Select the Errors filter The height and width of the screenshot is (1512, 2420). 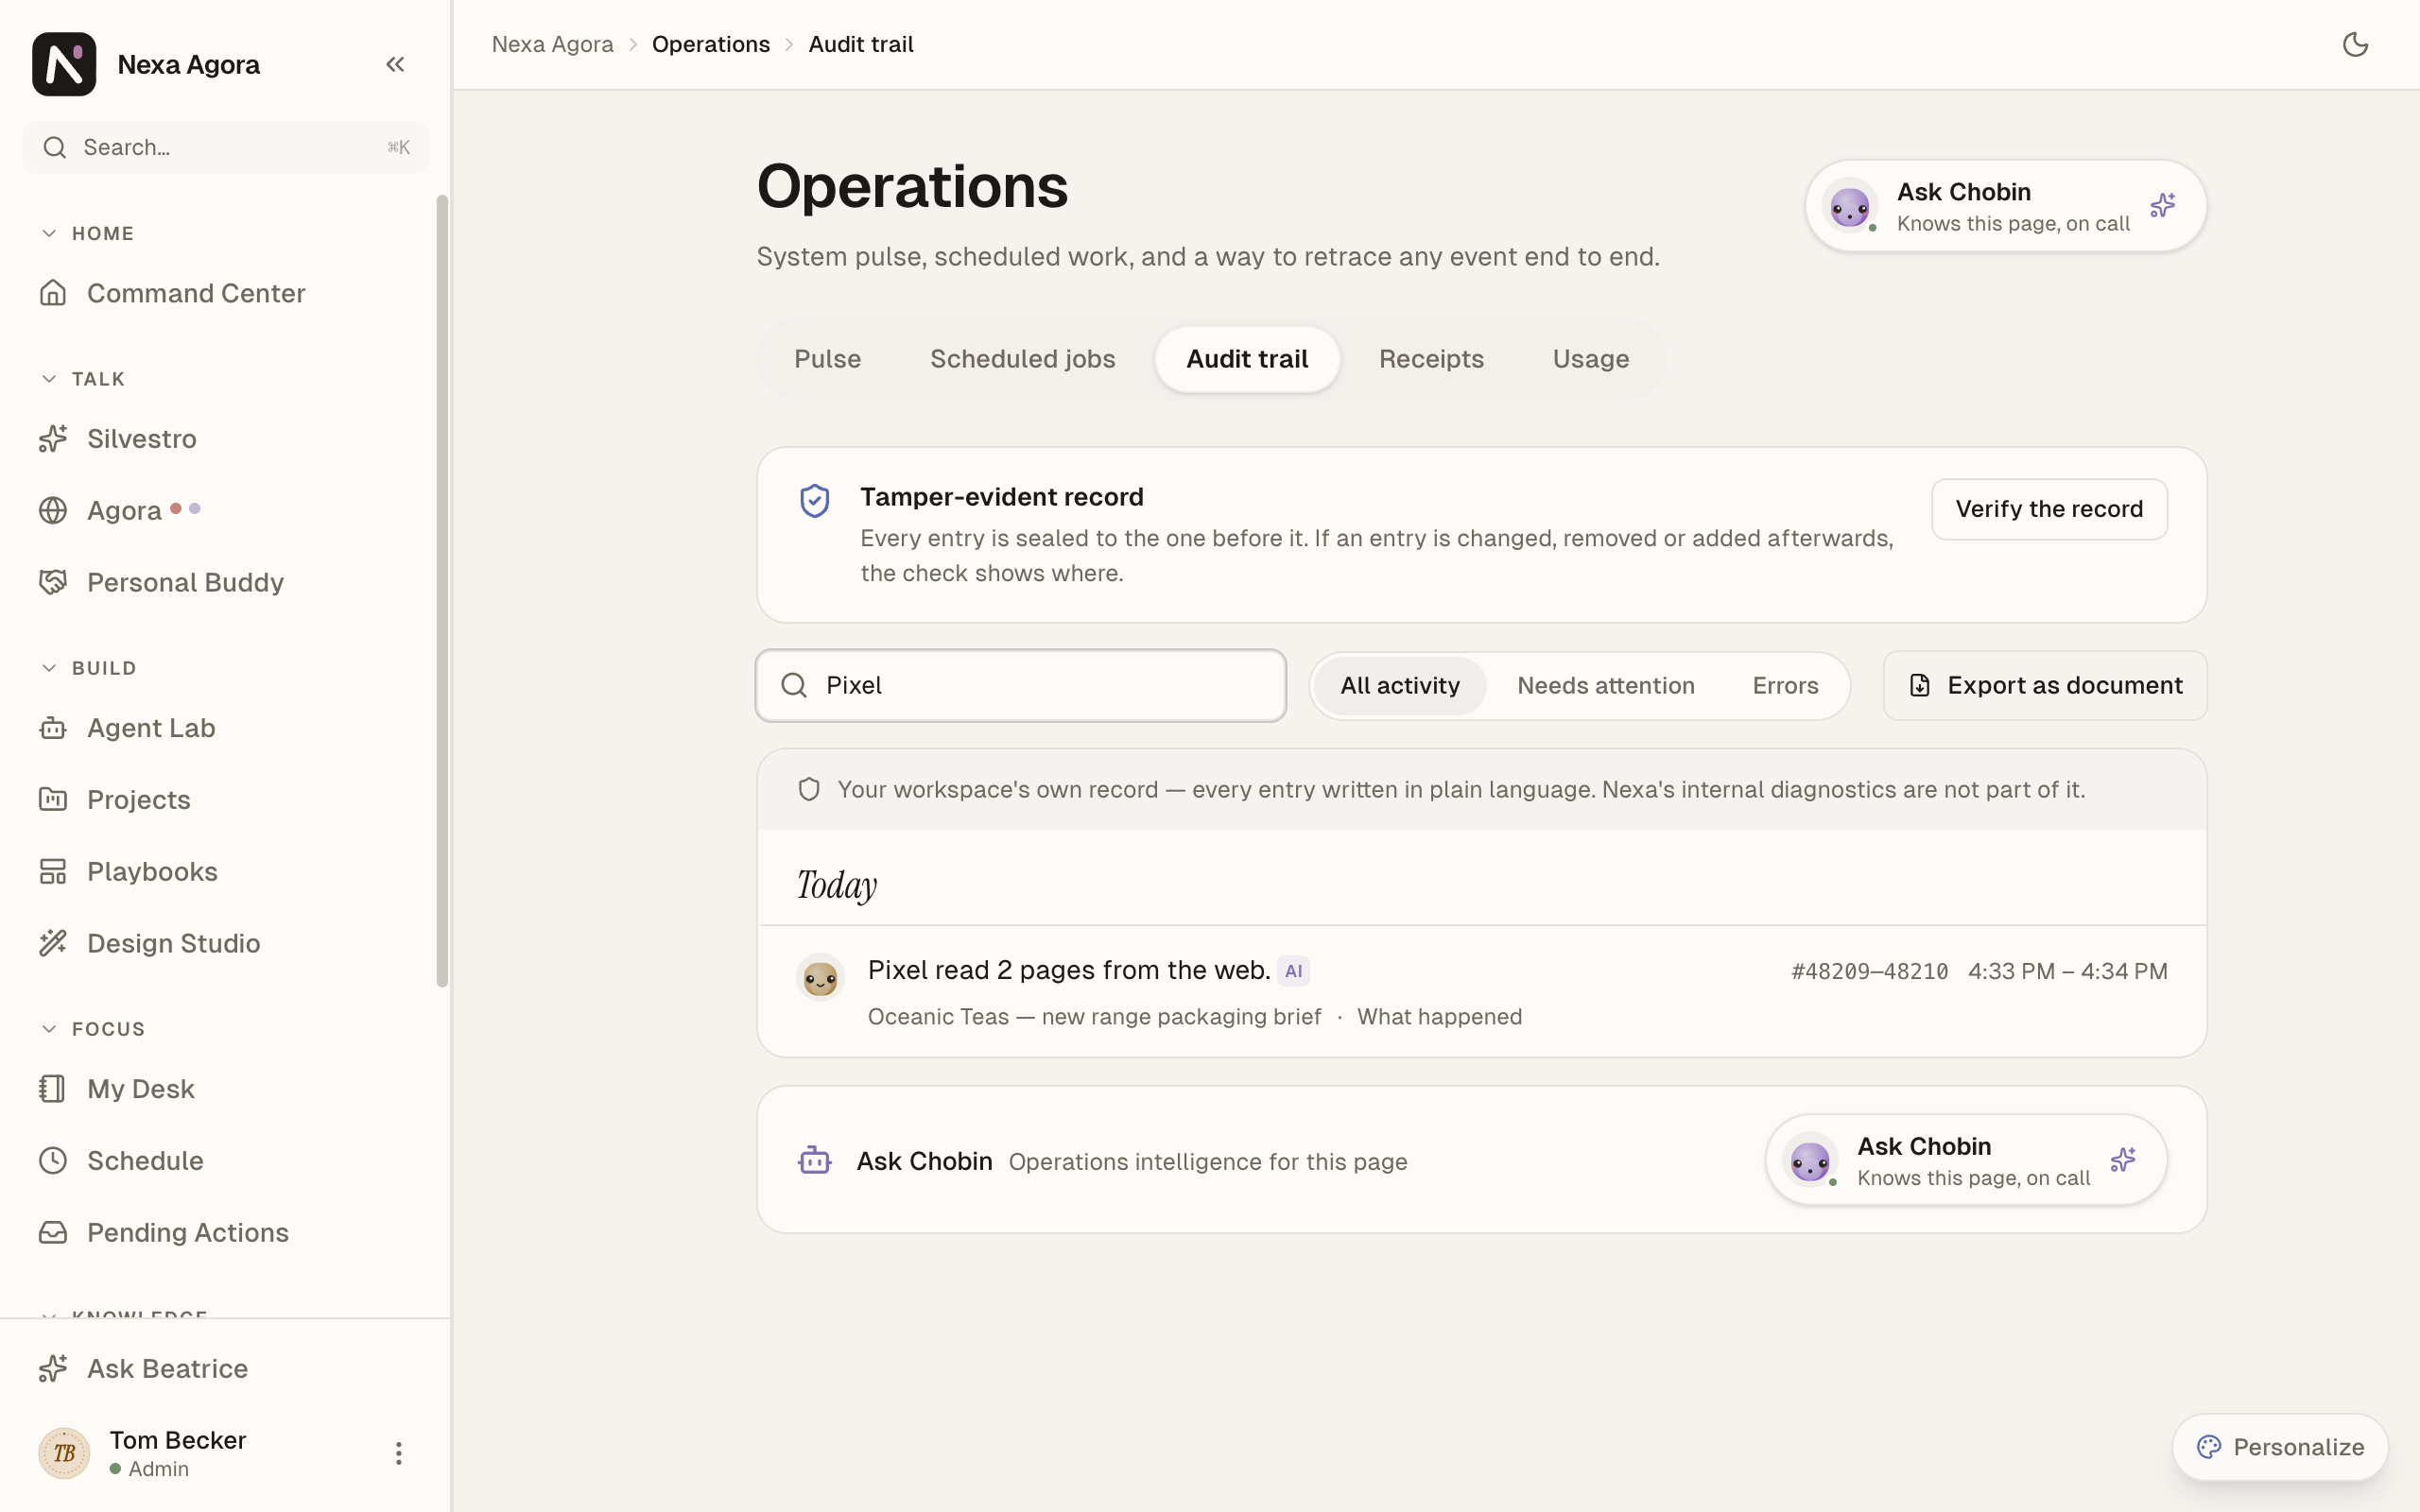point(1785,685)
